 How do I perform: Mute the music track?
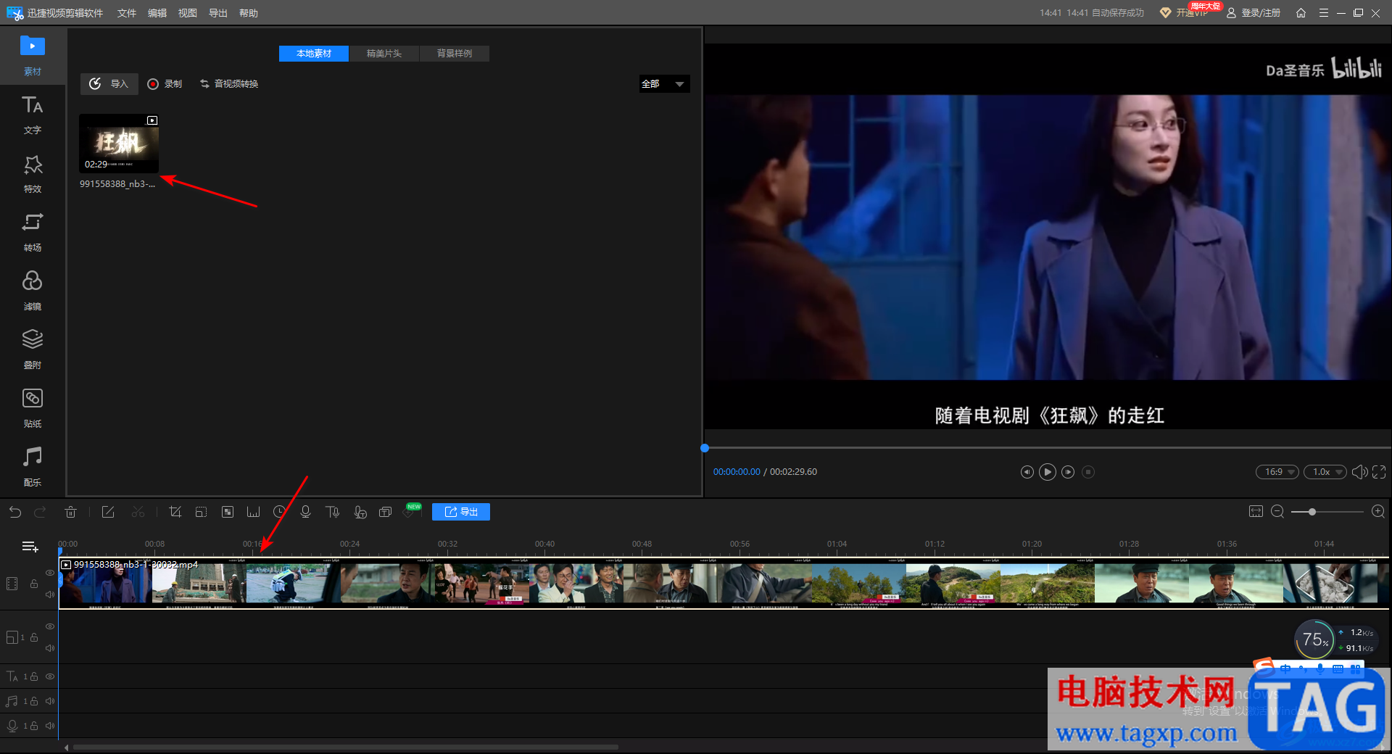[x=50, y=701]
